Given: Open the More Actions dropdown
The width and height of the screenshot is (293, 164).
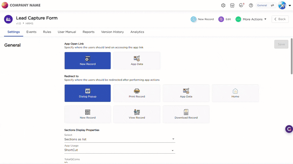Looking at the screenshot, I should tap(251, 19).
